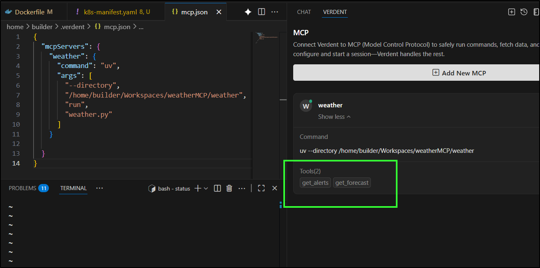Open Verdent history clock icon
This screenshot has height=268, width=540.
click(524, 12)
